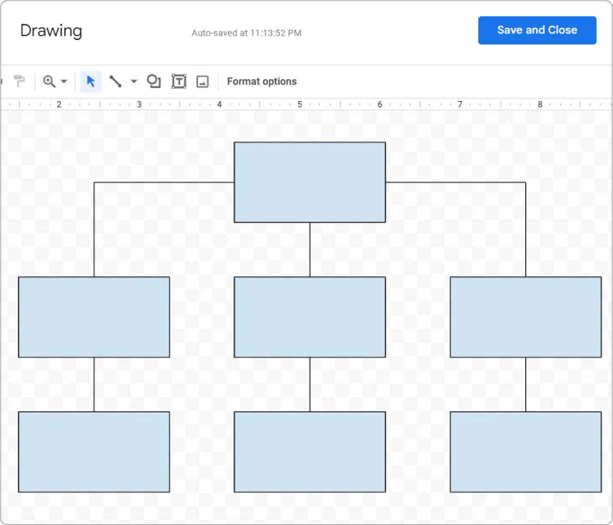The width and height of the screenshot is (613, 525).
Task: Select the Text box tool
Action: 179,81
